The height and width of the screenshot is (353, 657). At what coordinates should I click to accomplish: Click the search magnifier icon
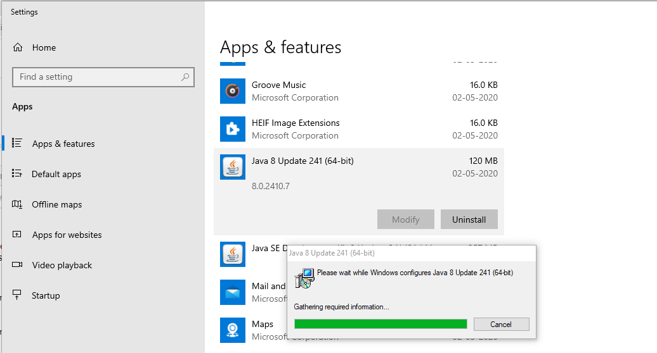click(x=185, y=77)
